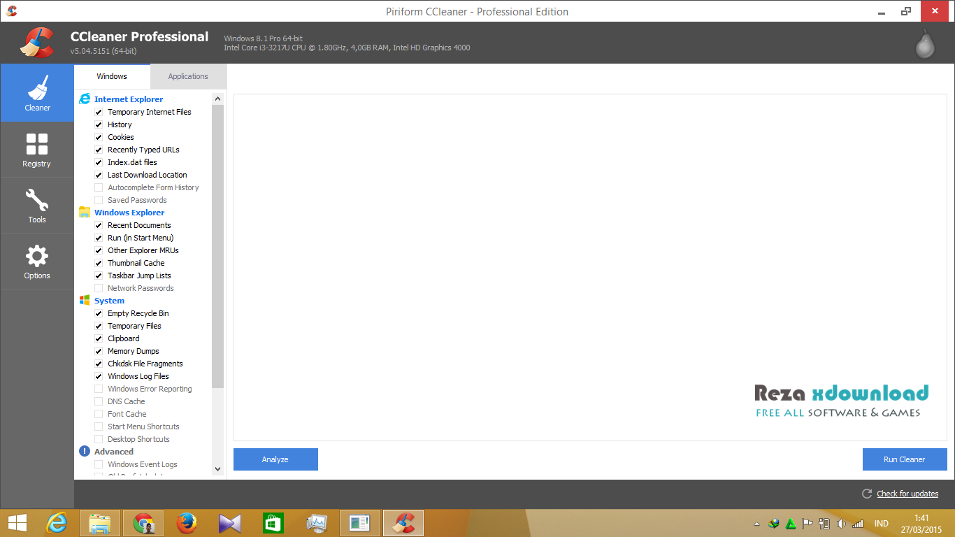
Task: Show hidden tray icons arrow
Action: tap(756, 524)
